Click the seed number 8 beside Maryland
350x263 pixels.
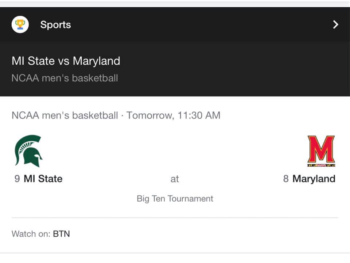pos(286,179)
